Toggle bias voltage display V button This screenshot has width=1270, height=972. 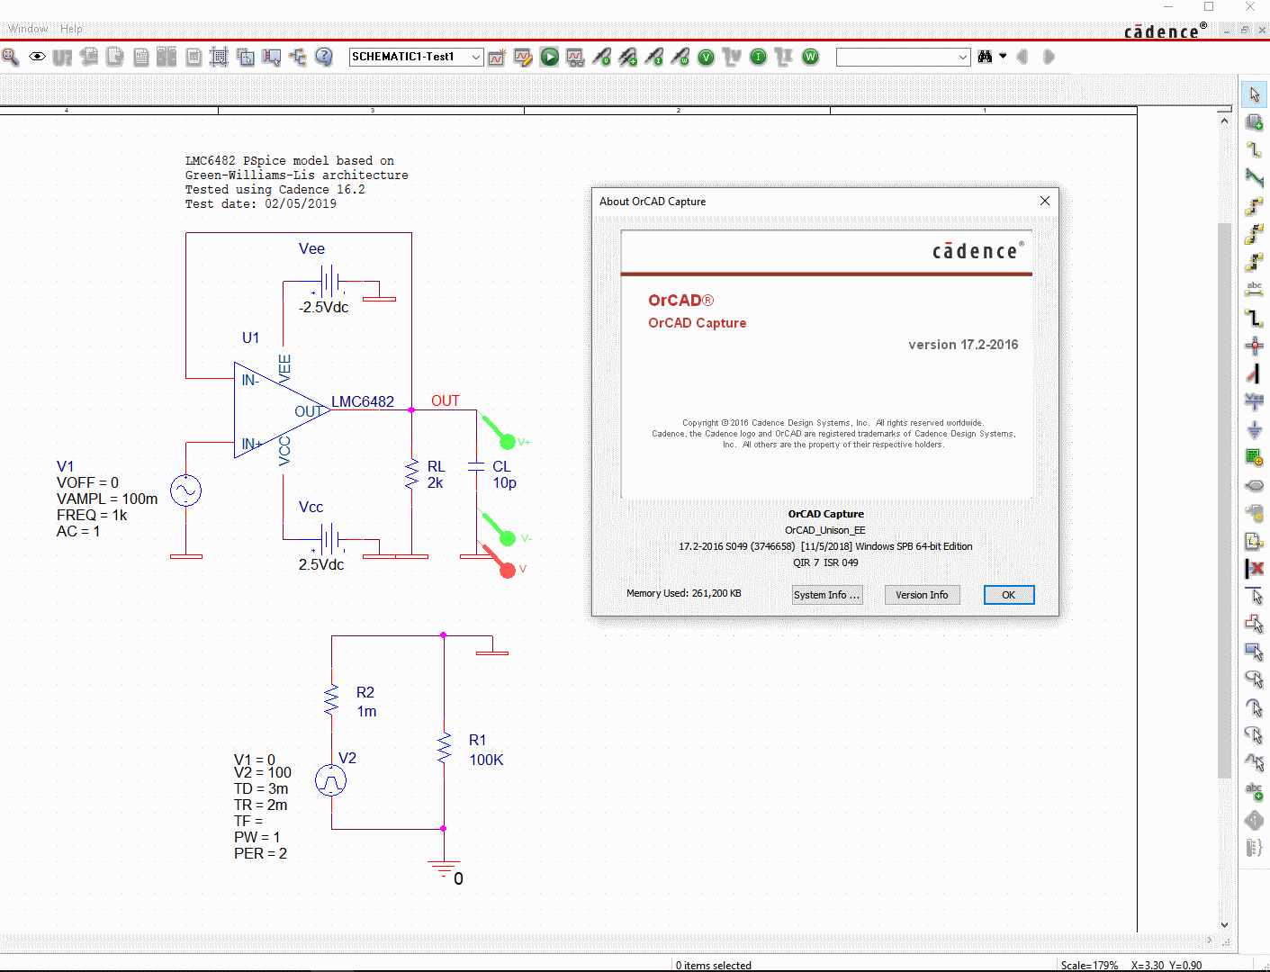[707, 57]
